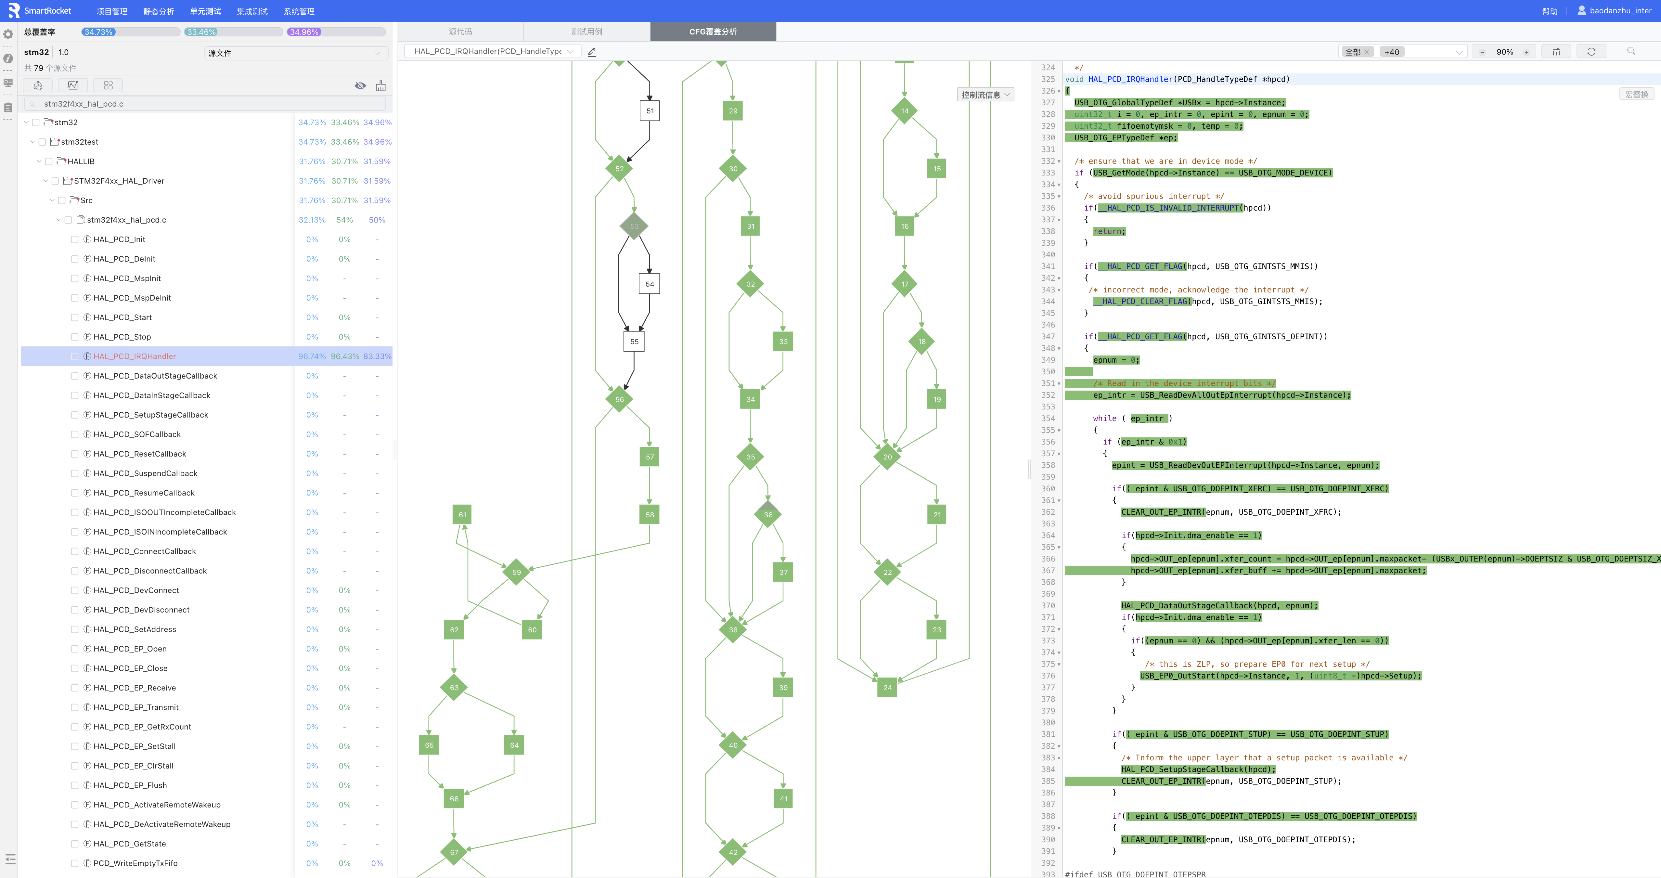
Task: Switch to the 源代码 tab
Action: click(x=460, y=32)
